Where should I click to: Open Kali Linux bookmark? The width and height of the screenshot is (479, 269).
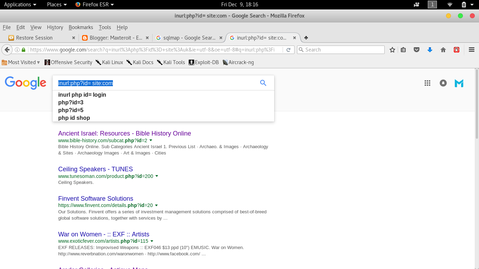pyautogui.click(x=109, y=62)
